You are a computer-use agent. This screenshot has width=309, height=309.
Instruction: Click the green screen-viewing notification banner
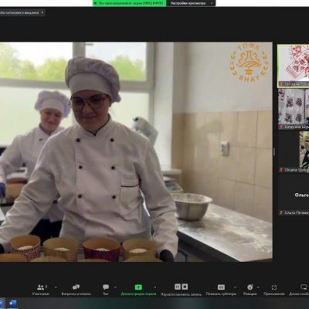130,3
